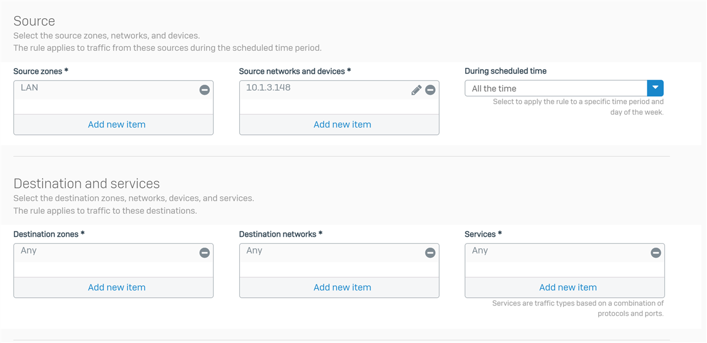Screen dimensions: 707x343
Task: Click the Destination and services heading
Action: click(x=87, y=183)
